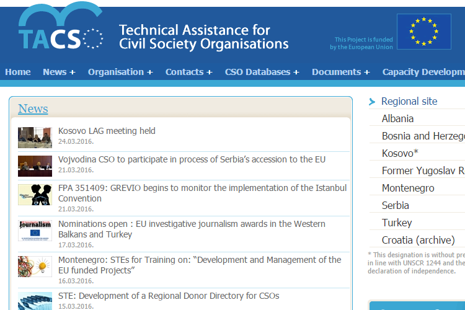465x310 pixels.
Task: Click the UNSCR 1244 designation footnote
Action: [417, 263]
